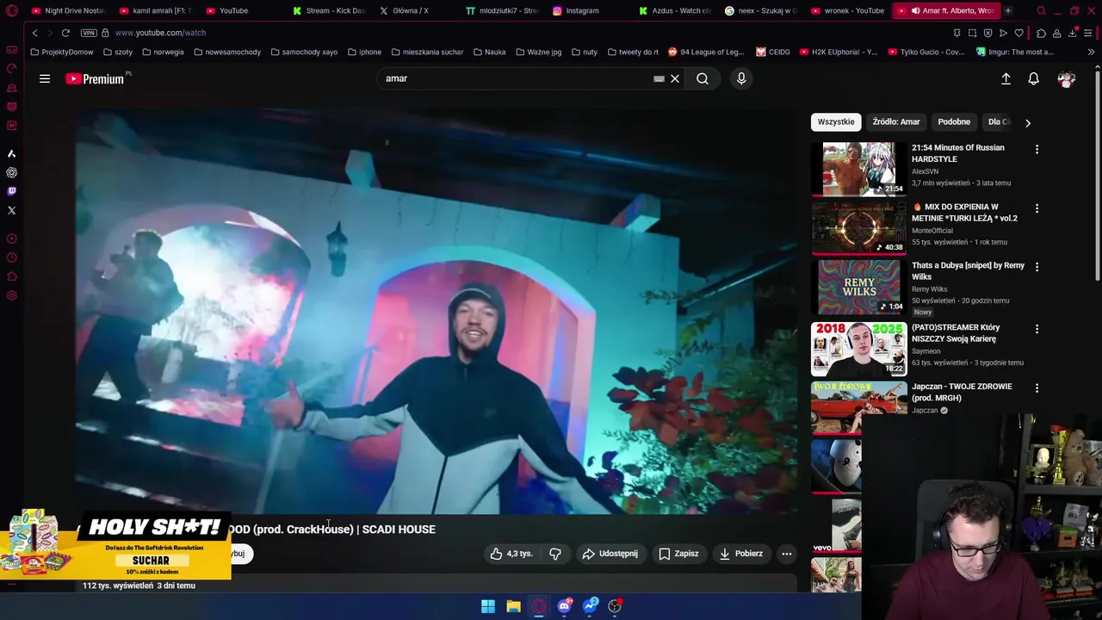
Task: Open options for 21:54 Minutes of Russian HARDSTYLE
Action: tap(1037, 149)
